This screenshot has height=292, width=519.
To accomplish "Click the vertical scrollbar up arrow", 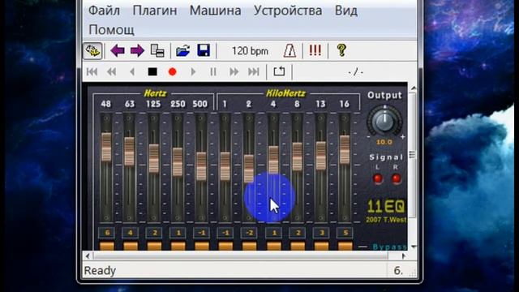I will (414, 88).
